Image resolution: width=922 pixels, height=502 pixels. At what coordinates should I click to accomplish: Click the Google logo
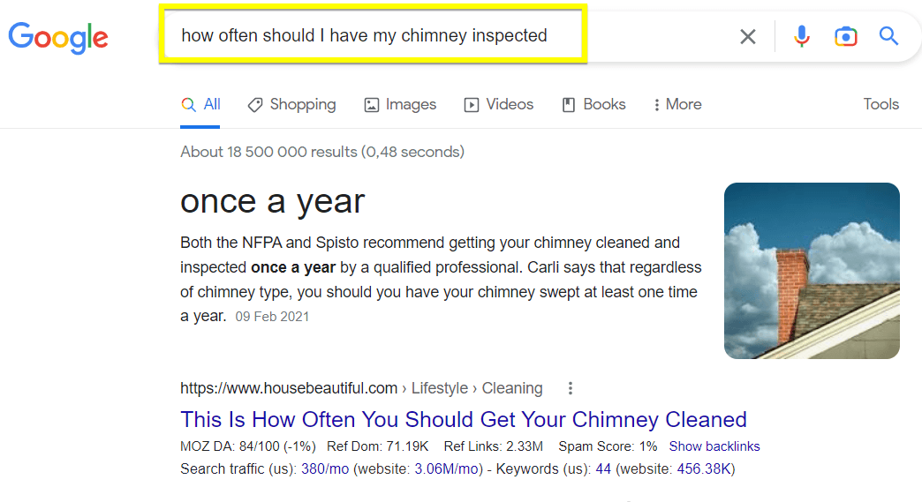[x=58, y=36]
